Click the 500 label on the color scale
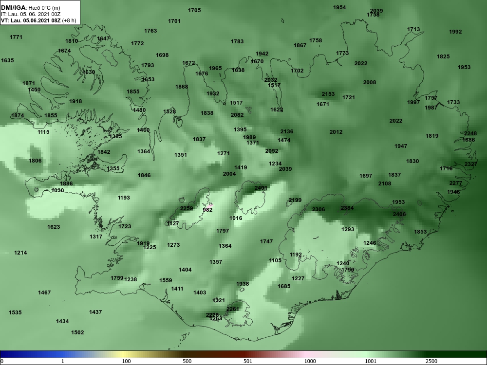The image size is (487, 365). pos(187,361)
